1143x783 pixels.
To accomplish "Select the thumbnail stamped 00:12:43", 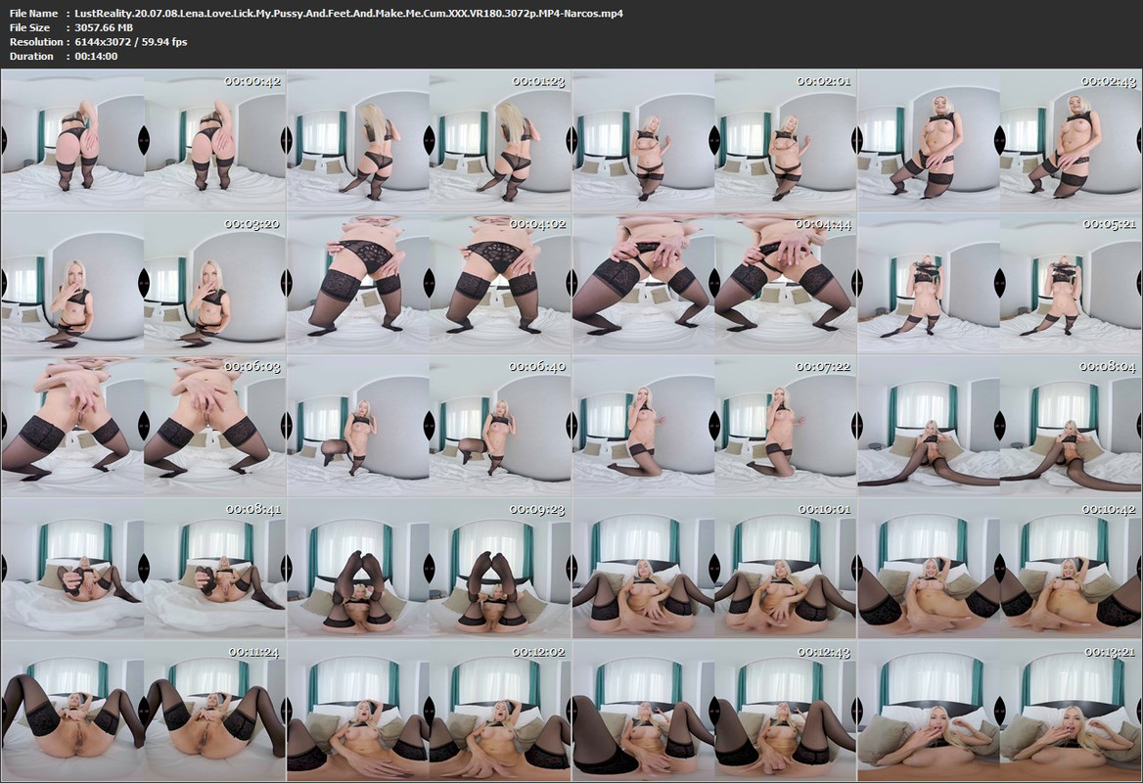I will 714,712.
